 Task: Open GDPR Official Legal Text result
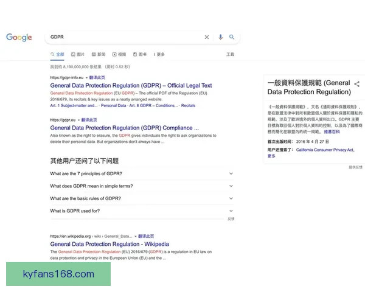131,85
